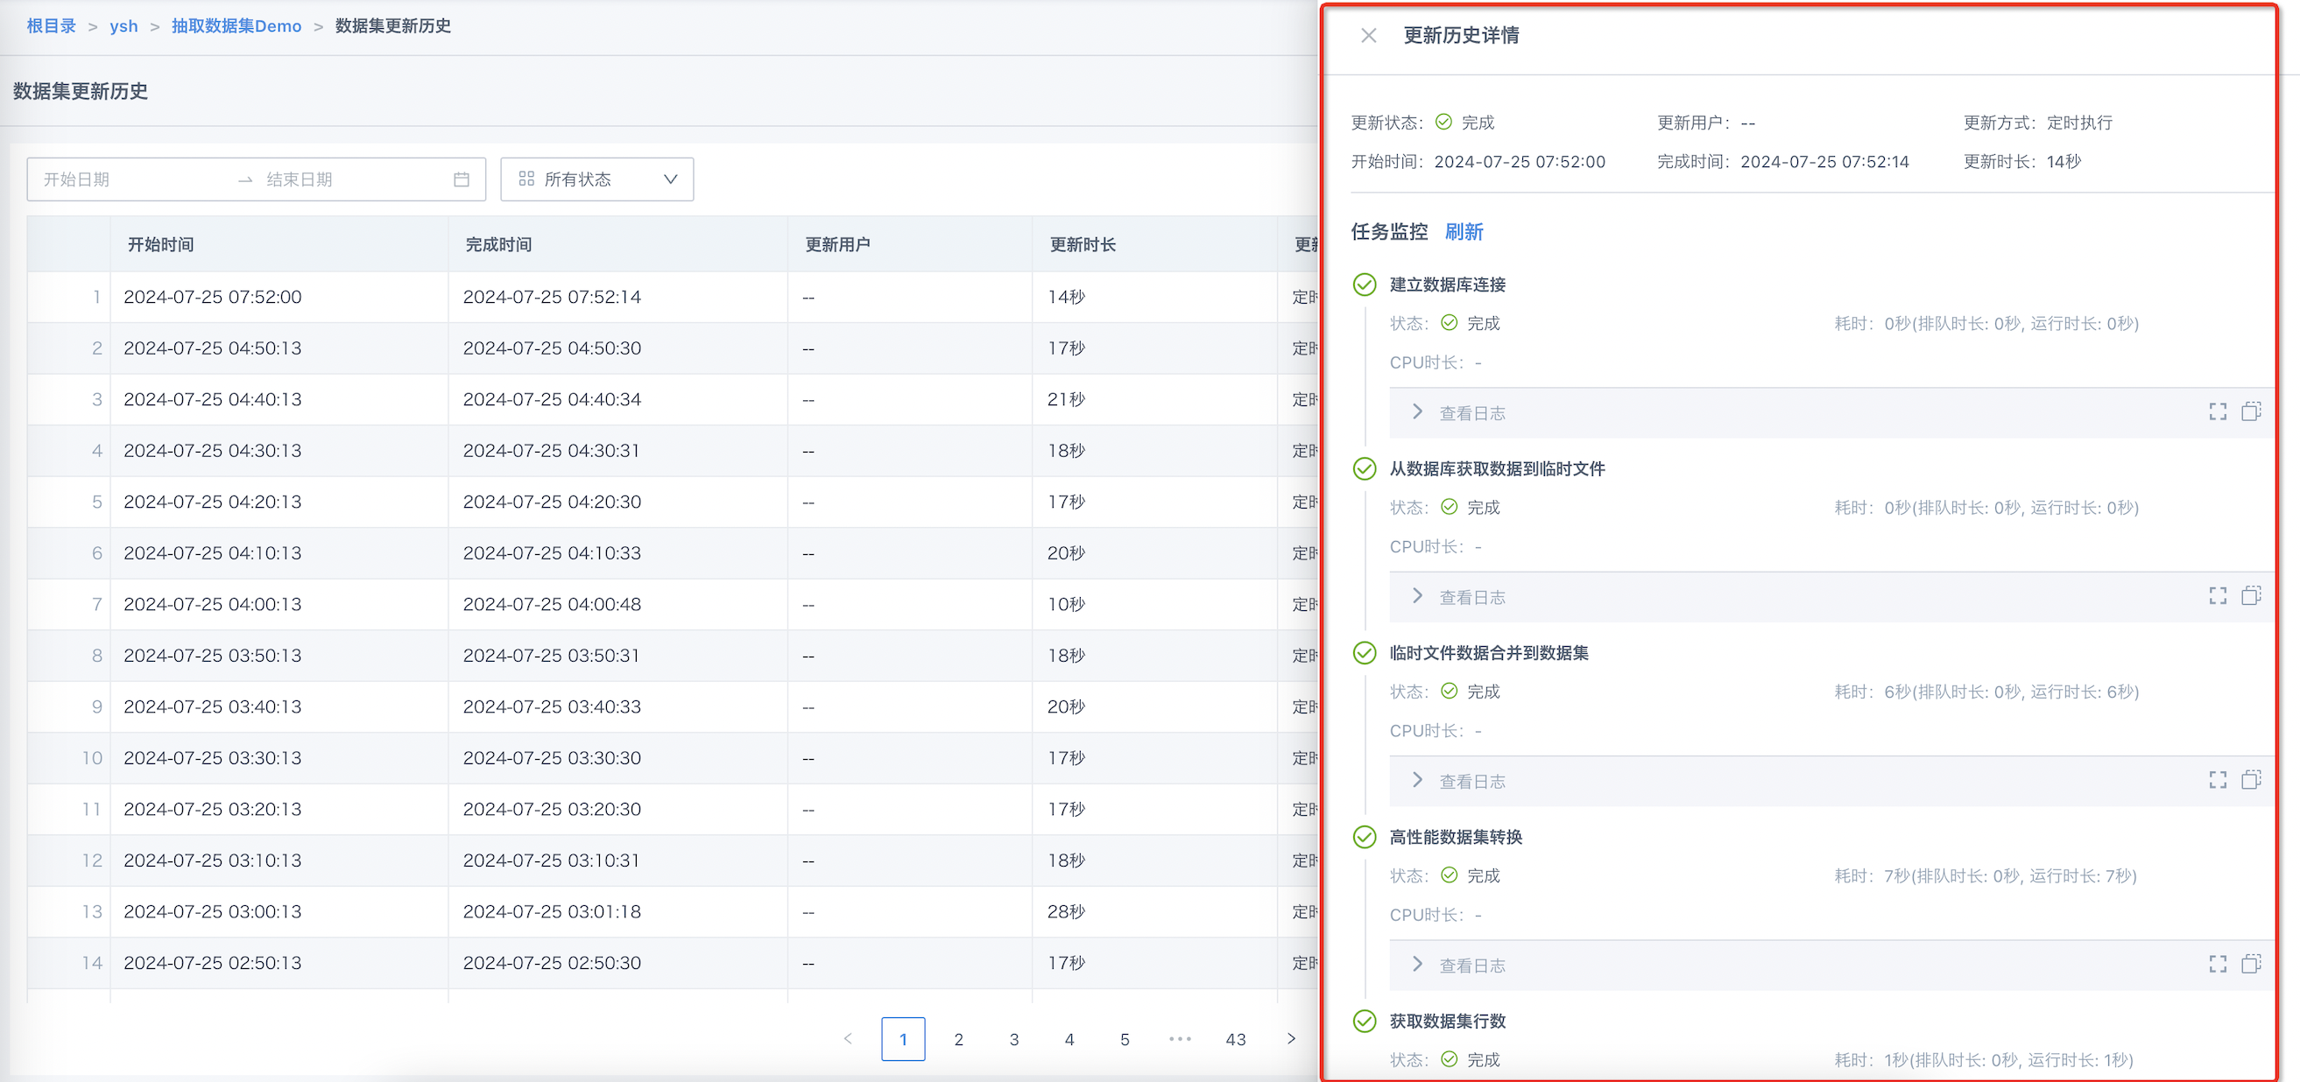
Task: Select row with start time 2024-07-25 02:50:13
Action: click(x=674, y=963)
